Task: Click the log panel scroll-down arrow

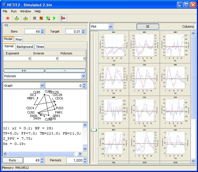Action: click(85, 149)
